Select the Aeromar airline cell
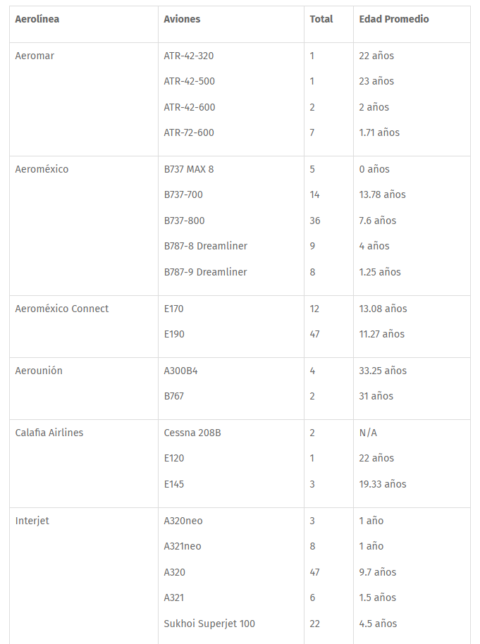This screenshot has width=480, height=644. point(35,56)
